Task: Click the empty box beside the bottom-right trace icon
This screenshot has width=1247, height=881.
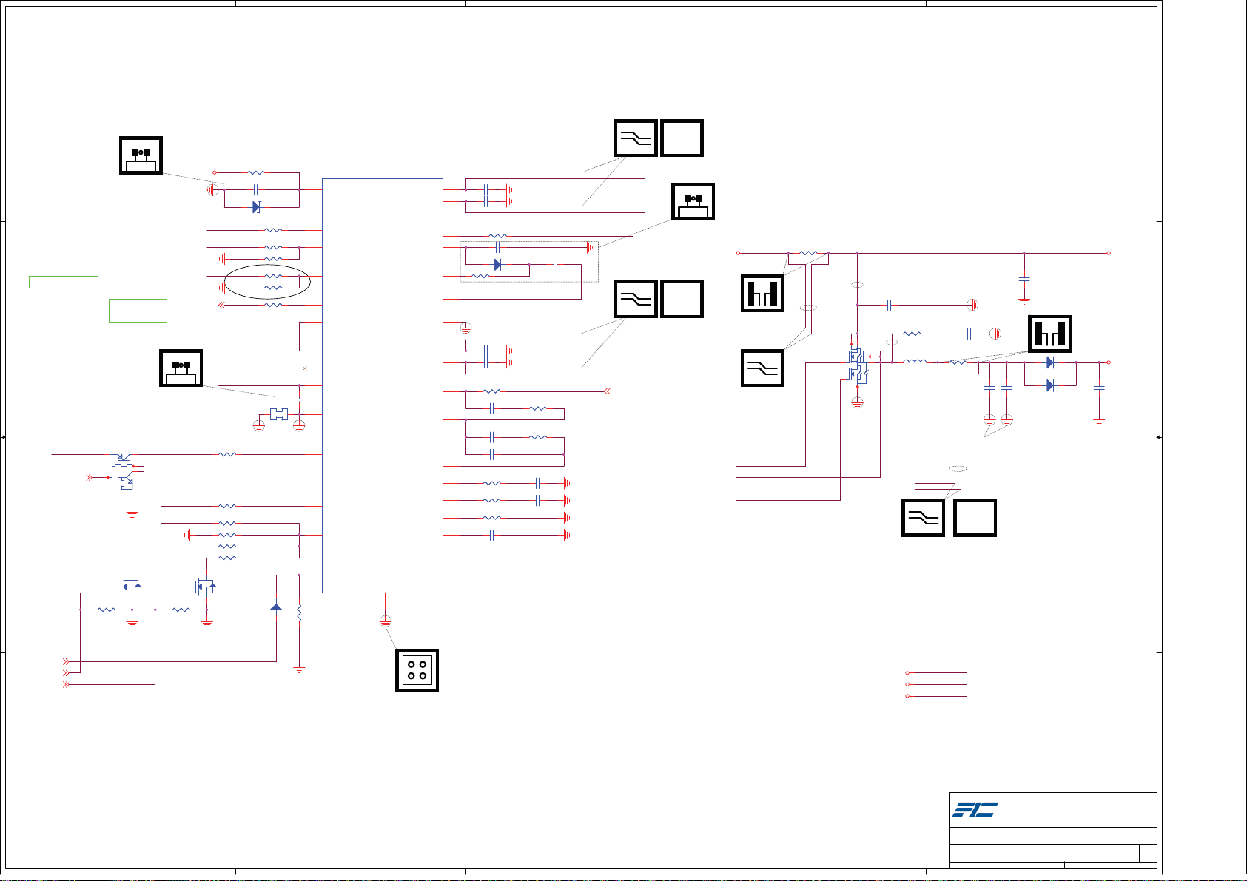Action: click(975, 518)
